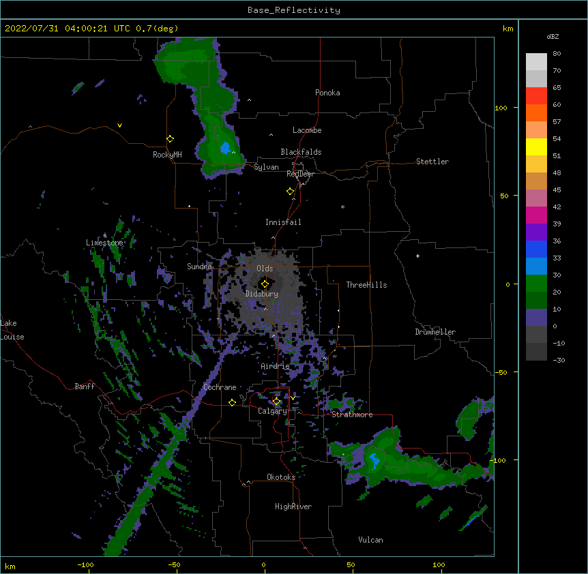Click the timestamp 2022/07/31 04:00:21 UTC
Image resolution: width=588 pixels, height=574 pixels.
click(x=68, y=29)
